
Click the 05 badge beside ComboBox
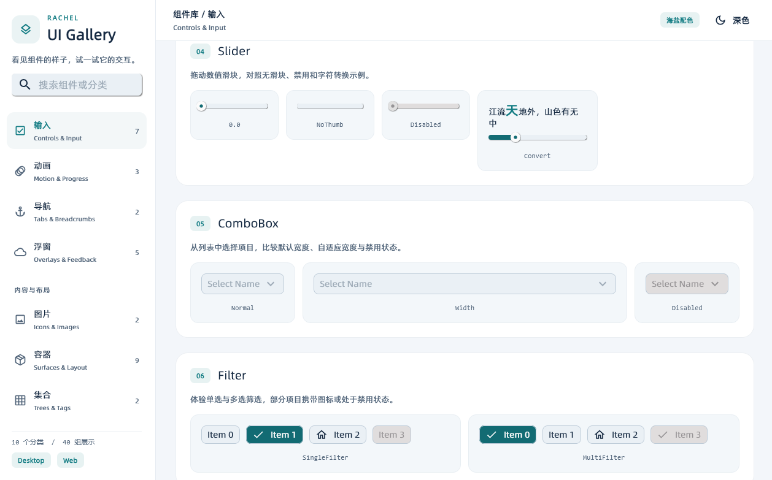(x=200, y=224)
